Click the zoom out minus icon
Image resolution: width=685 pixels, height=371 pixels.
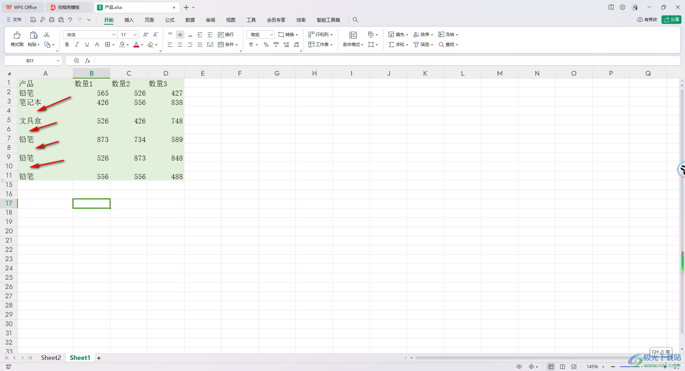(613, 367)
